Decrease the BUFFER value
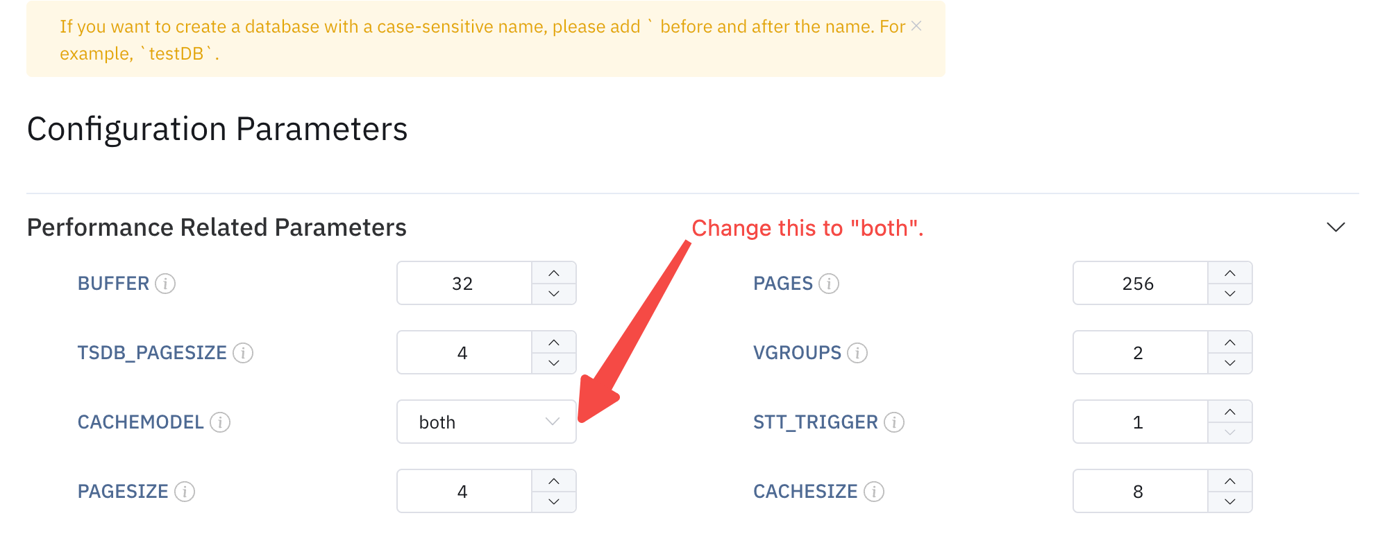Screen dimensions: 1387x536 (554, 294)
